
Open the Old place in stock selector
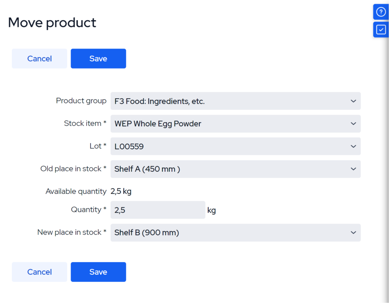tap(236, 169)
